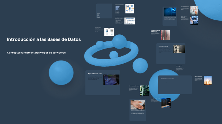
Task: Open the control-room operator photo
Action: pyautogui.click(x=194, y=21)
